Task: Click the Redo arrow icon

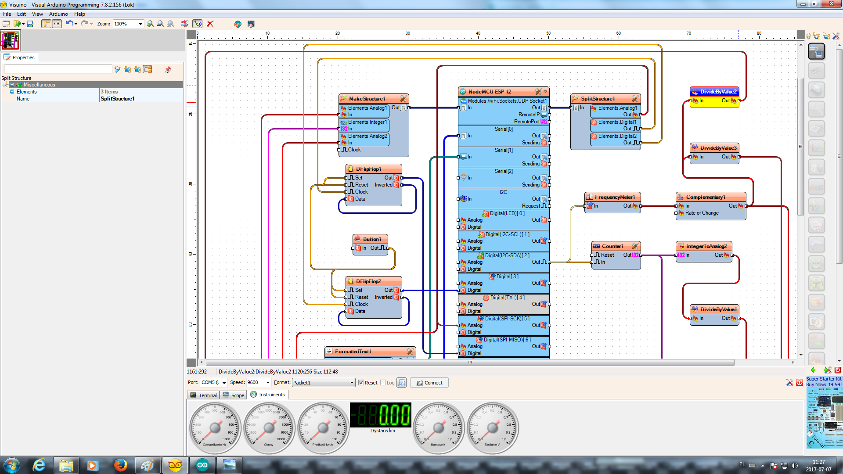Action: click(84, 23)
